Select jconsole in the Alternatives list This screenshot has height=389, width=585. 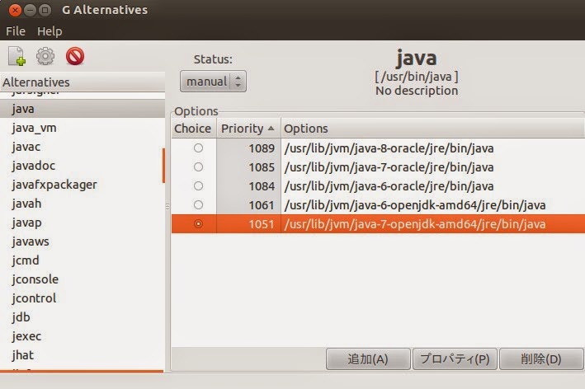(82, 279)
